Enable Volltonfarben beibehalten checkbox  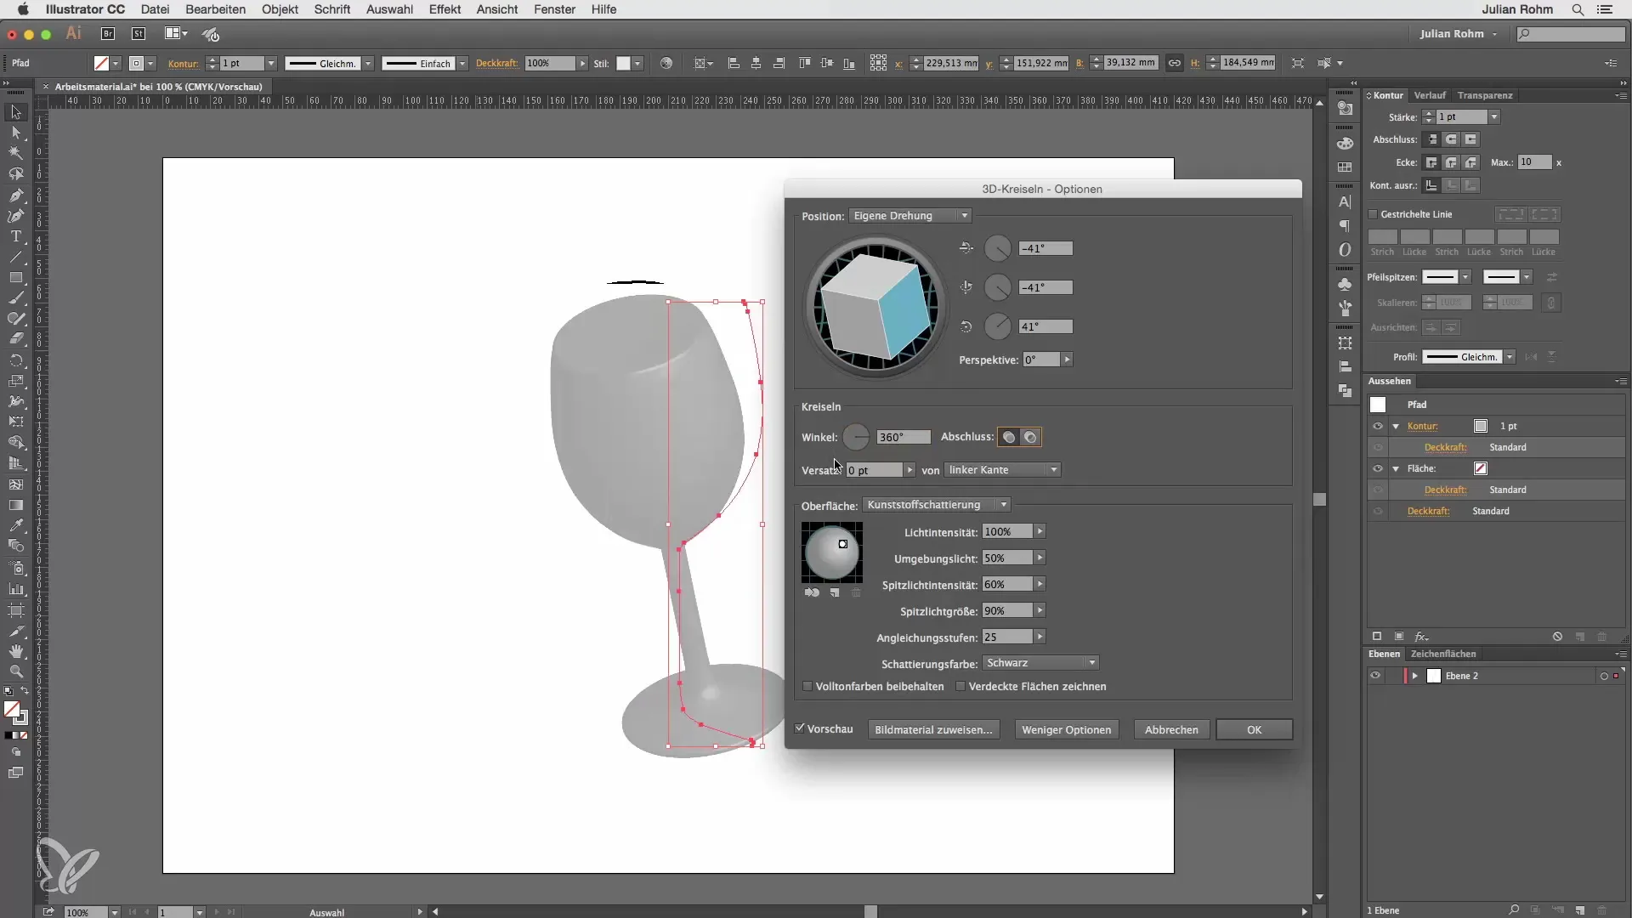click(808, 686)
